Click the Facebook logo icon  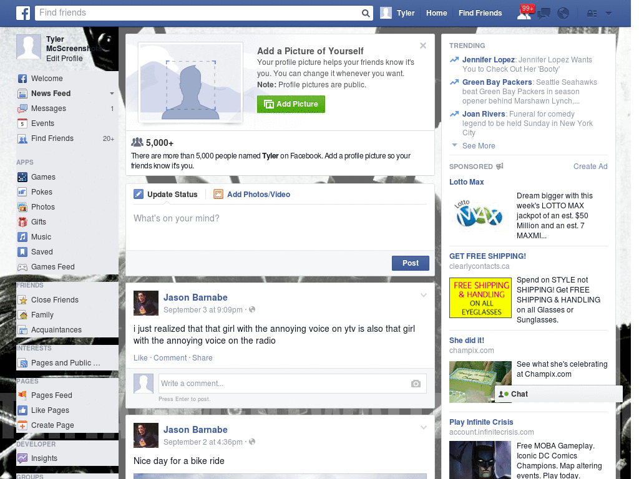[23, 13]
